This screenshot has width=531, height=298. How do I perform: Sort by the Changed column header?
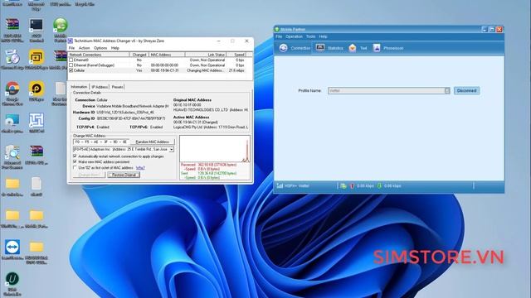point(139,55)
